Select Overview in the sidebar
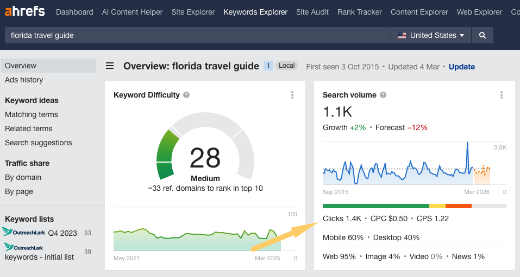Image resolution: width=520 pixels, height=277 pixels. click(x=48, y=66)
